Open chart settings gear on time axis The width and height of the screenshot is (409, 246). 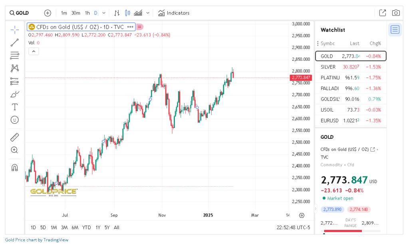pos(302,216)
